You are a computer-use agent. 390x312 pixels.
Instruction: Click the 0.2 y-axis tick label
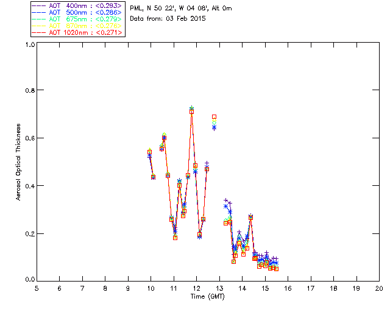(x=30, y=234)
